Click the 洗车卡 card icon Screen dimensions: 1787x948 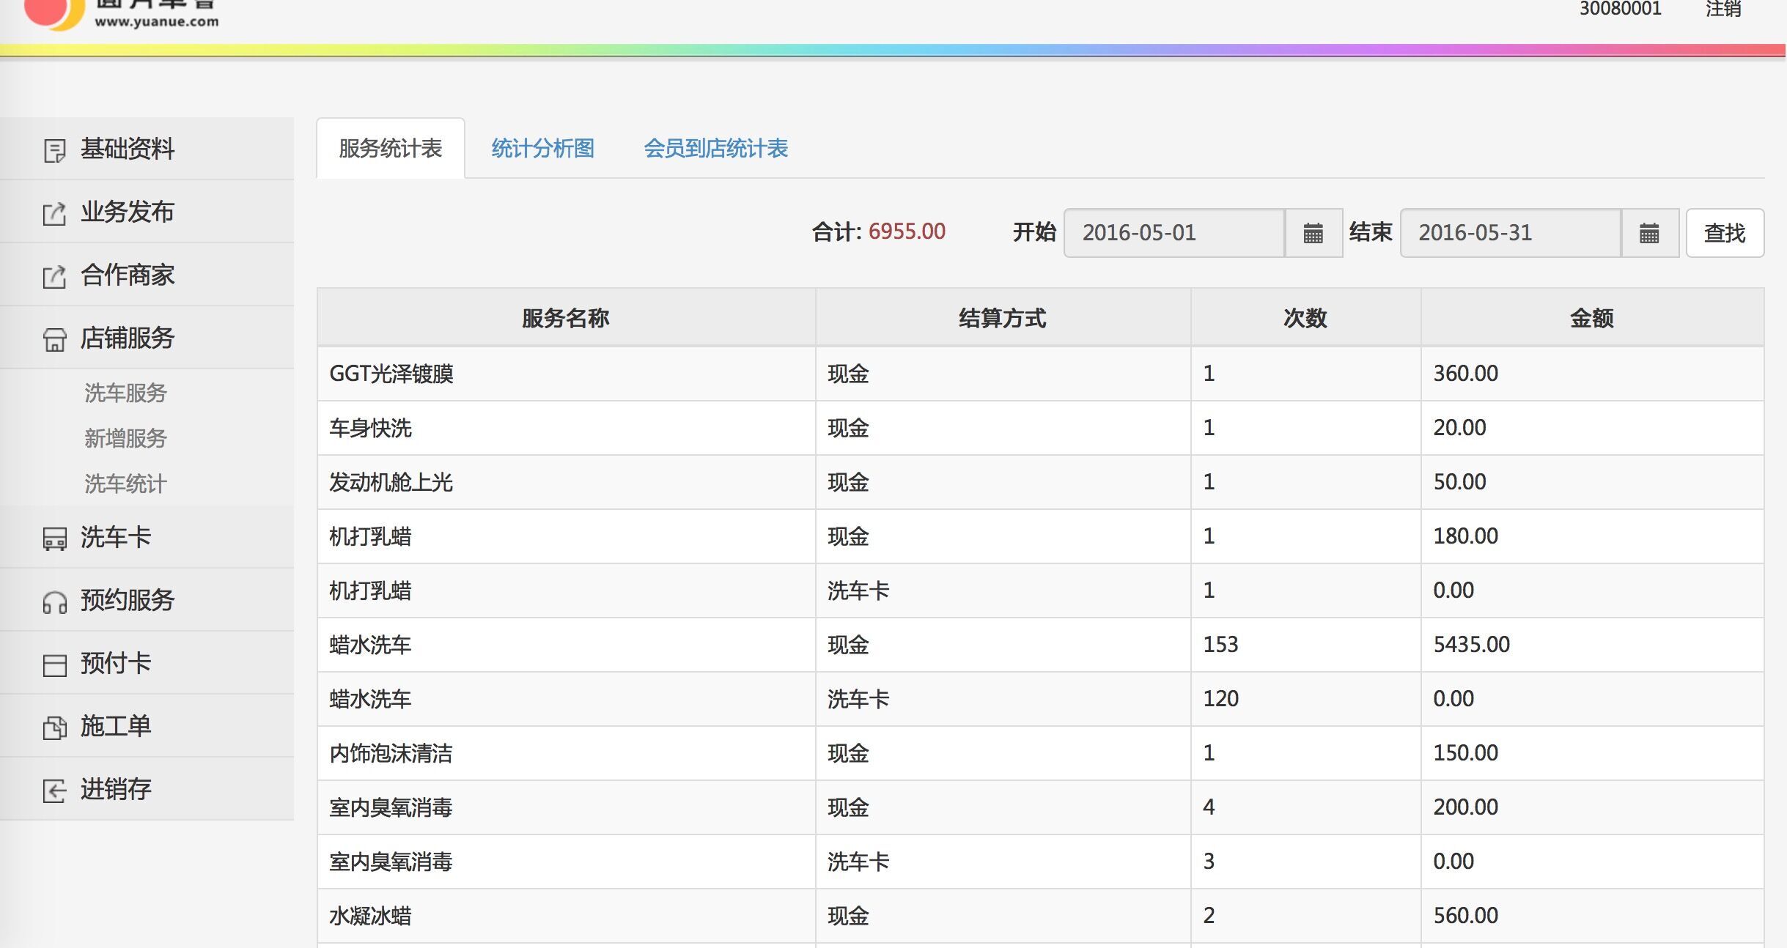[x=54, y=538]
